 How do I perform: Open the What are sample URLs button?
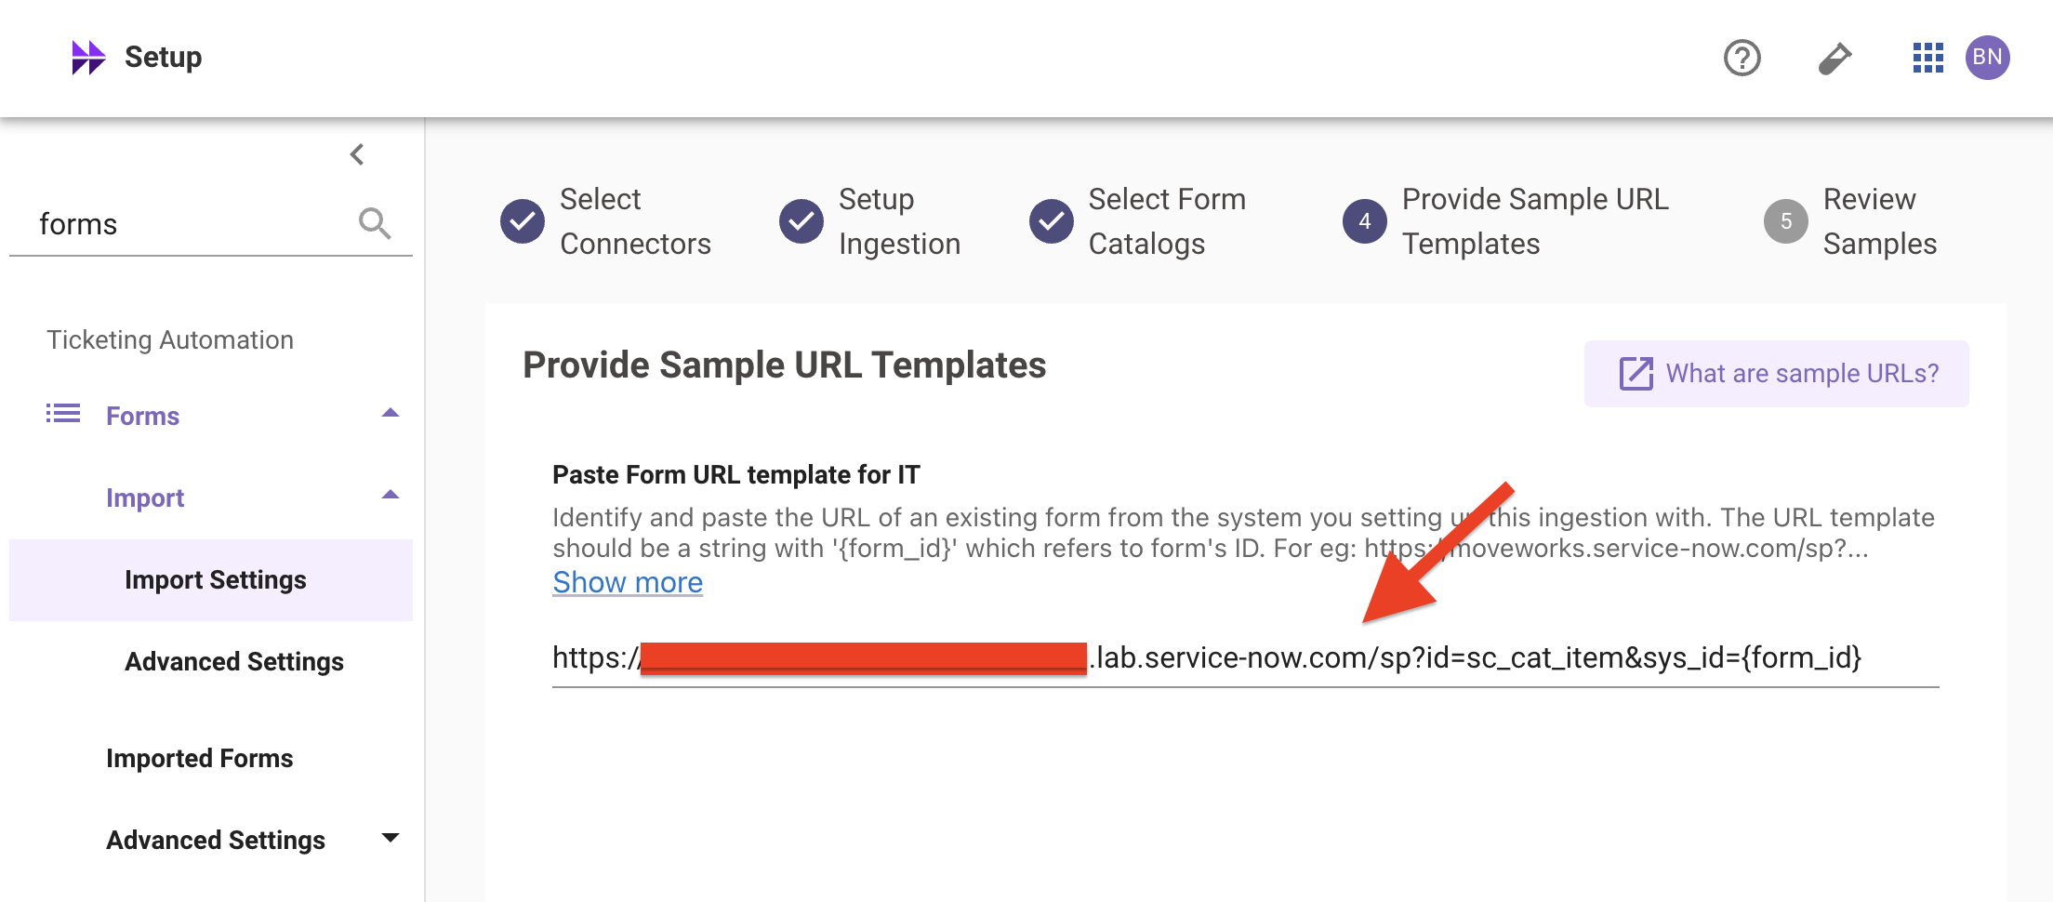point(1776,374)
